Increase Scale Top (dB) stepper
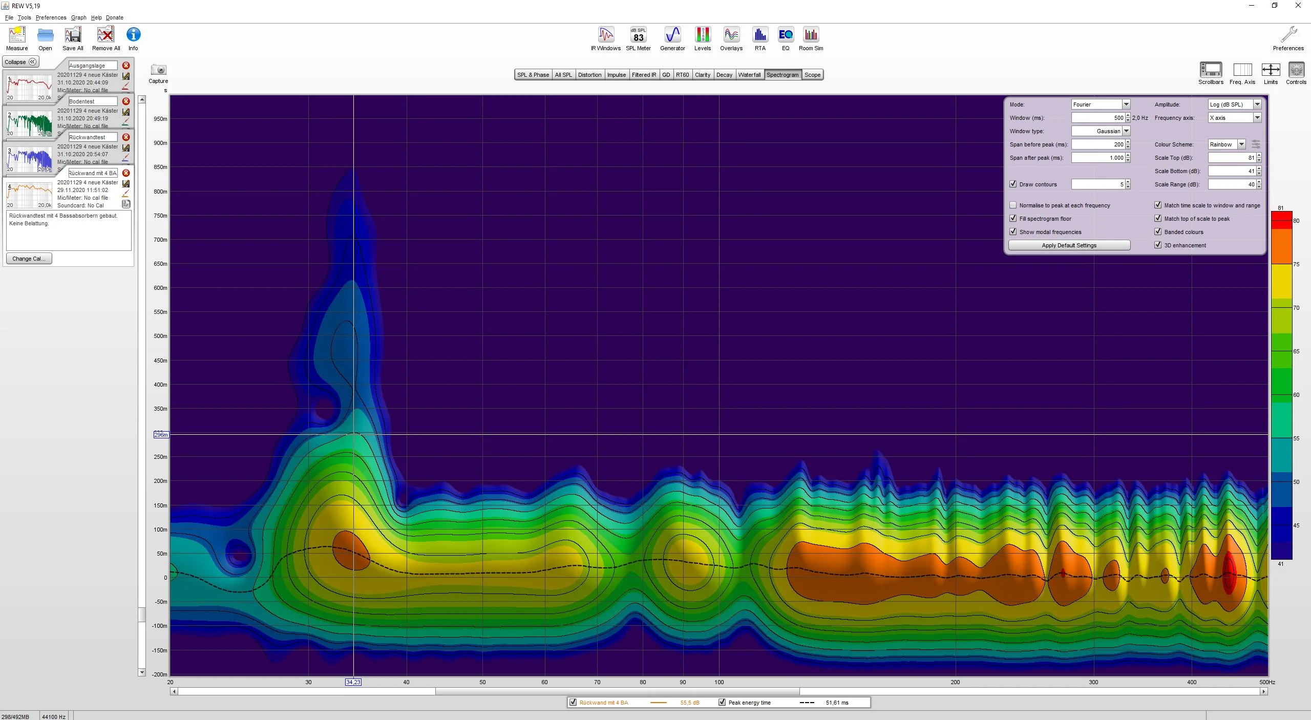 (x=1259, y=156)
